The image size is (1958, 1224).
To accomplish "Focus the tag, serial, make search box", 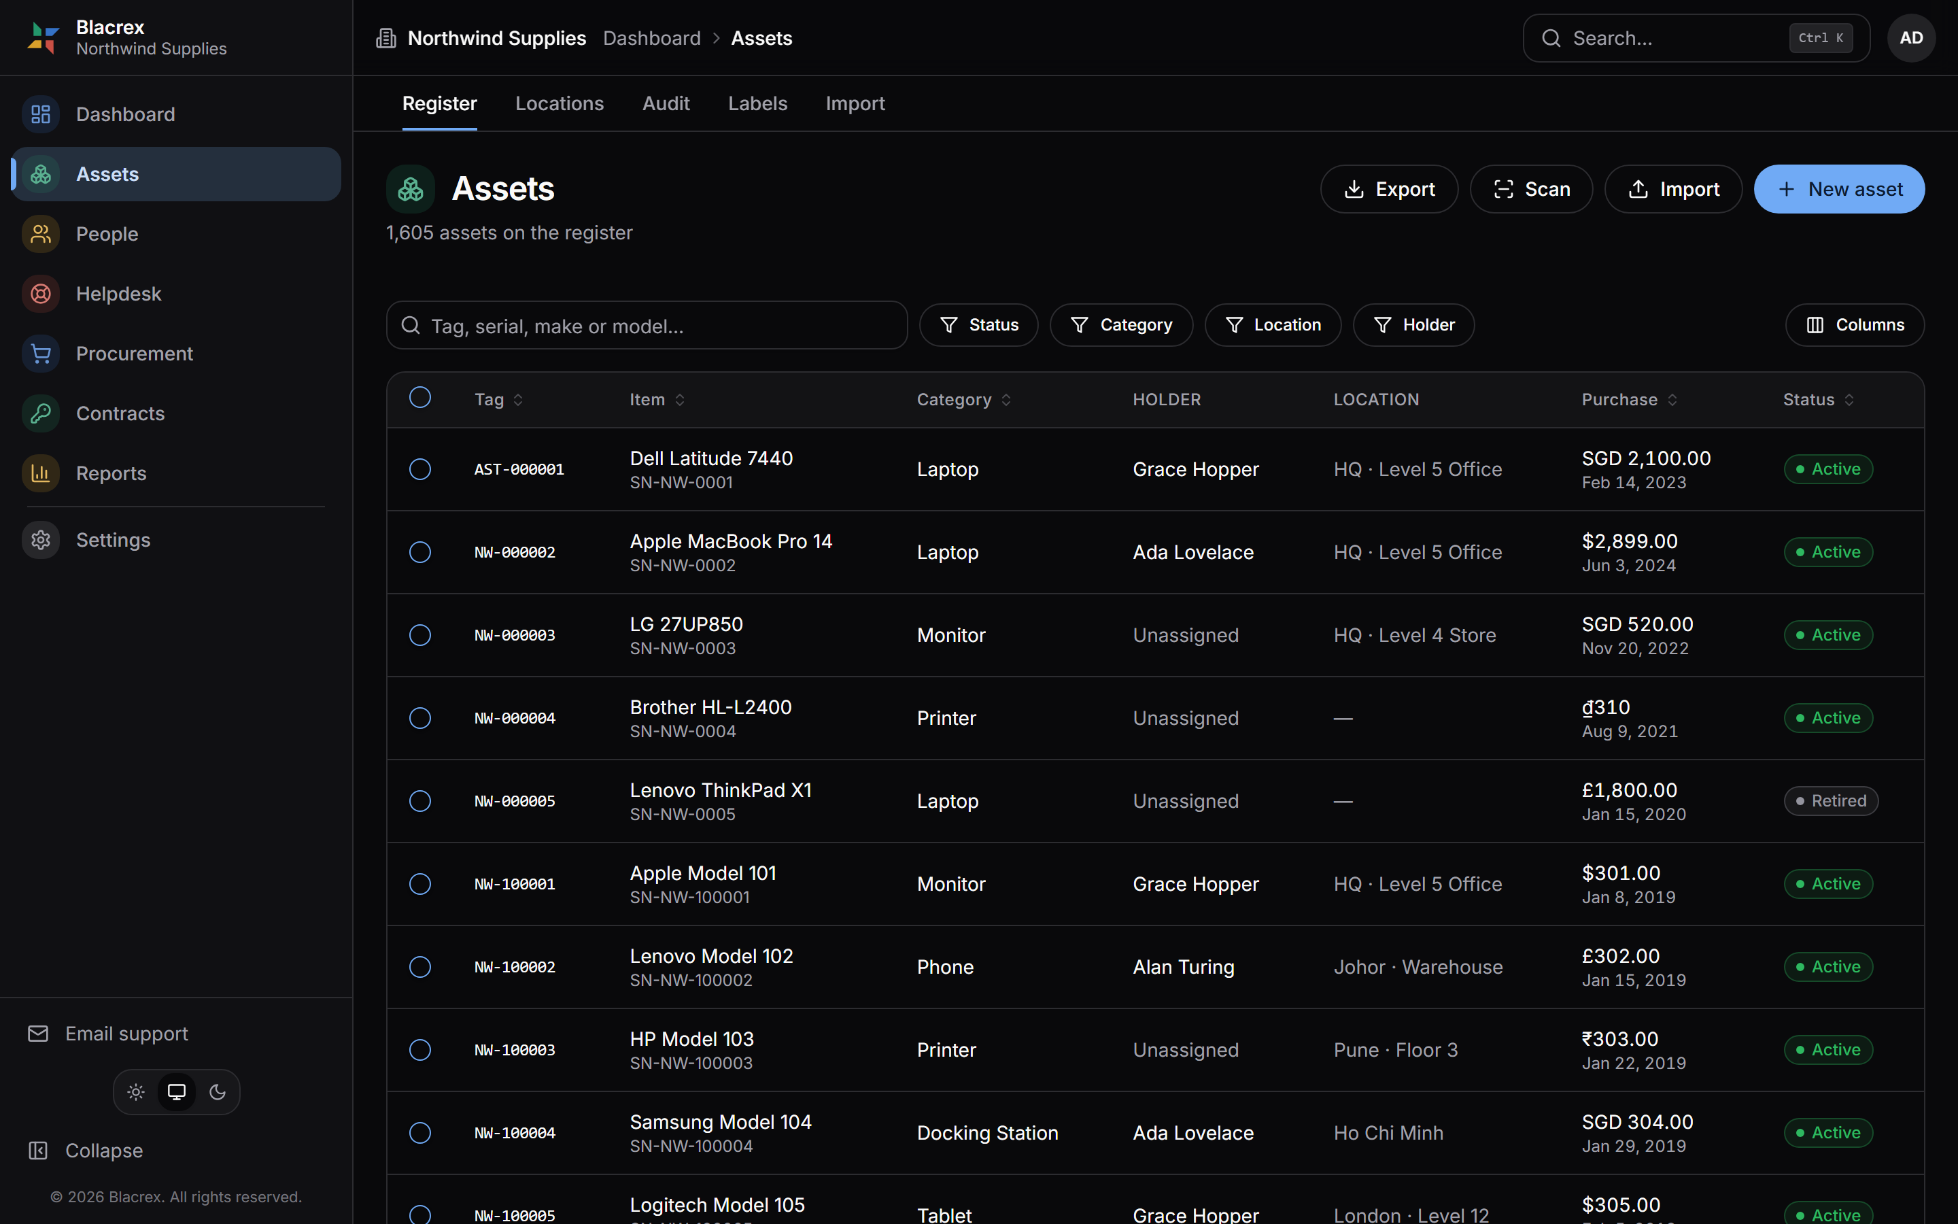I will click(x=647, y=326).
